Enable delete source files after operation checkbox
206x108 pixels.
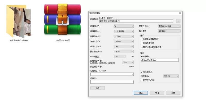pos(142,47)
